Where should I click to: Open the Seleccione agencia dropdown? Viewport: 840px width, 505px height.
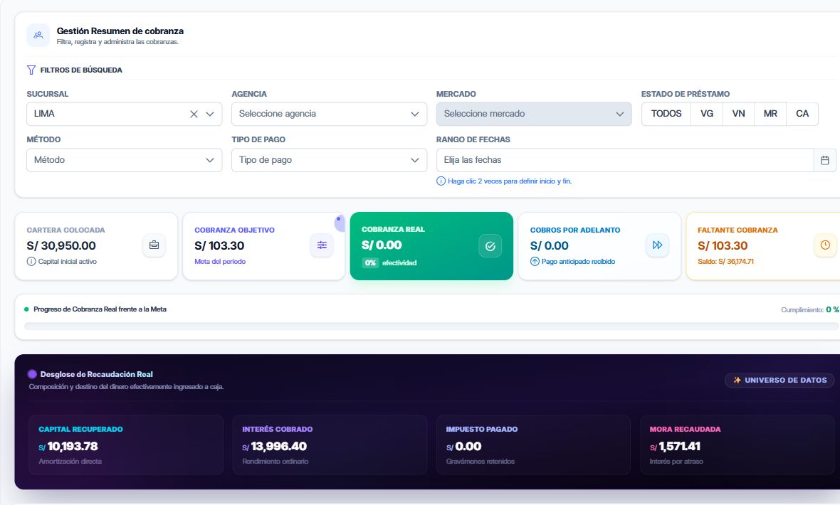pyautogui.click(x=329, y=114)
